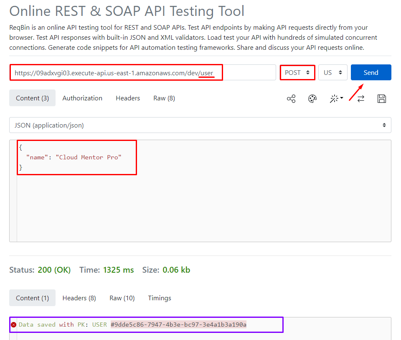Switch to the request Authorization tab
This screenshot has height=340, width=401.
click(82, 98)
